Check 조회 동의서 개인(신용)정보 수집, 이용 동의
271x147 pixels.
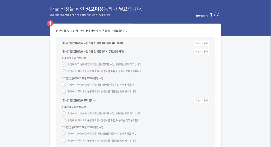(x=64, y=113)
